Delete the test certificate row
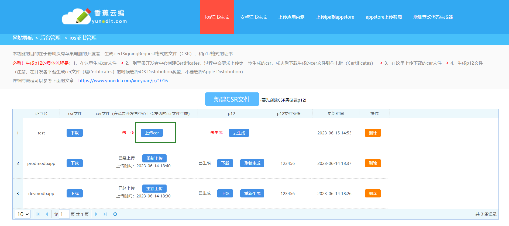 [373, 133]
